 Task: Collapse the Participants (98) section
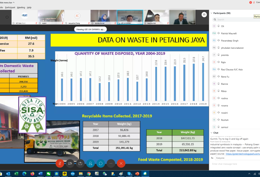[x=211, y=13]
